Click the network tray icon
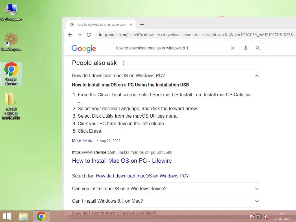 (x=259, y=216)
